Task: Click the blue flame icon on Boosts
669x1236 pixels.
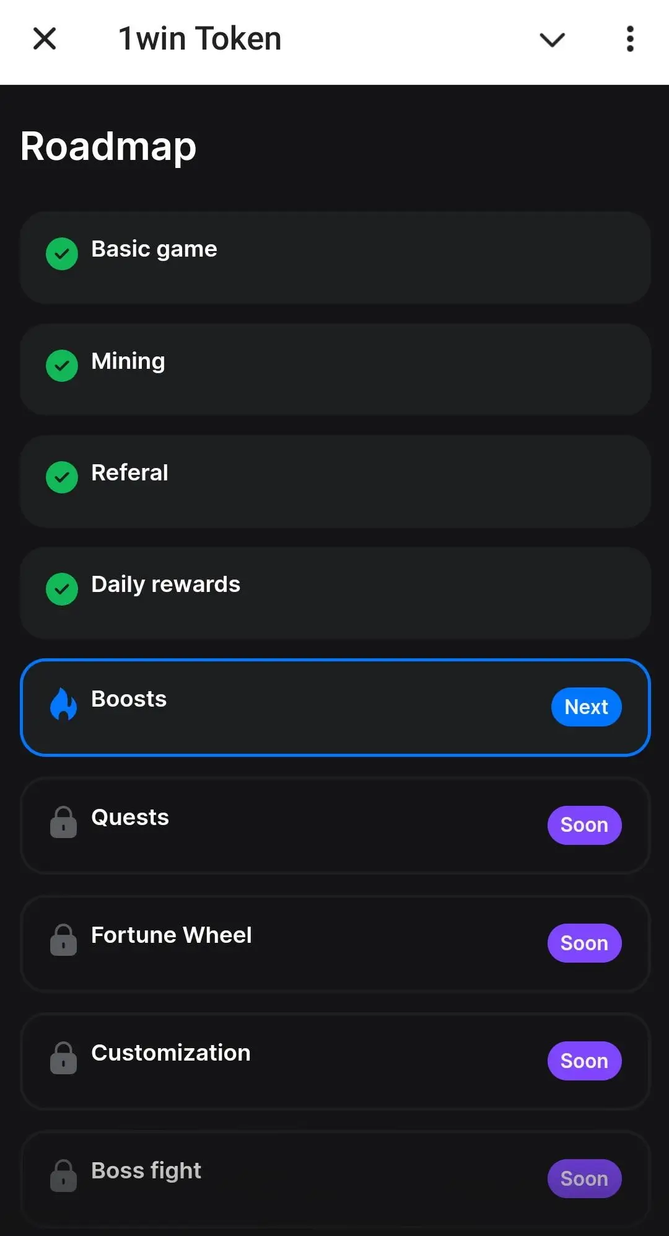Action: pyautogui.click(x=63, y=704)
